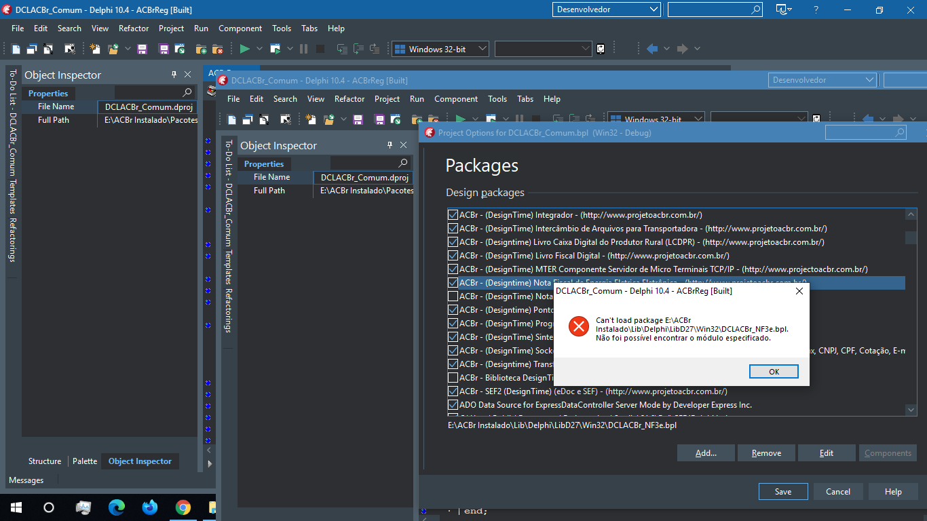Open dropdown arrow next to Run Without Debugging
This screenshot has height=521, width=927.
(290, 49)
